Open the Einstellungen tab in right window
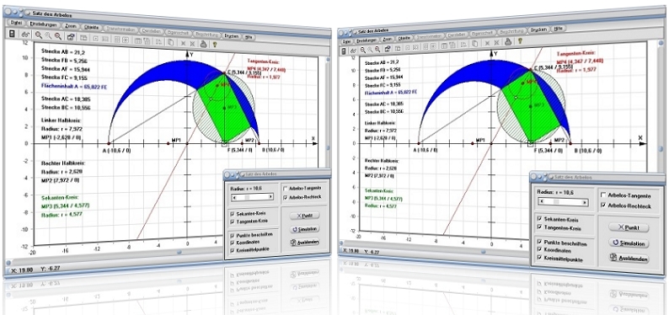This screenshot has width=669, height=315. 367,40
